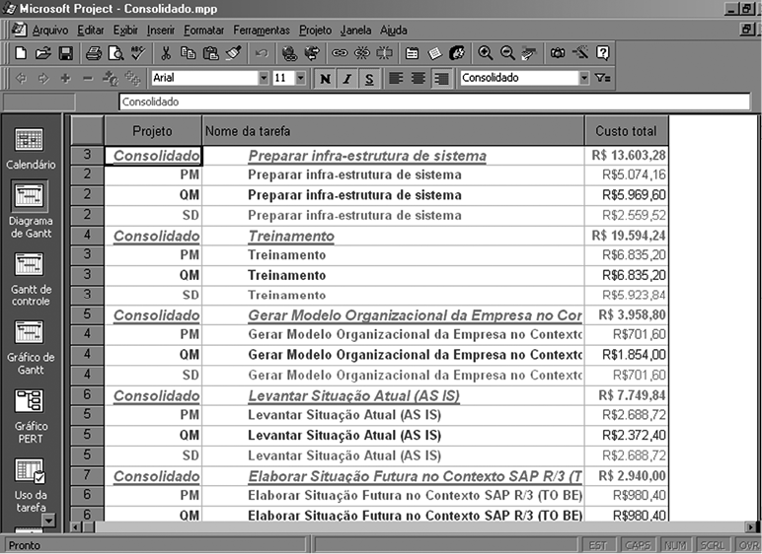Print using the printer icon
Image resolution: width=762 pixels, height=554 pixels.
point(94,53)
